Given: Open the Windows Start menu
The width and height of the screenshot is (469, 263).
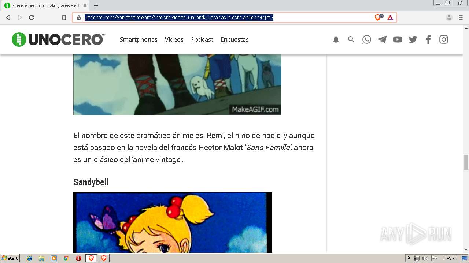Looking at the screenshot, I should tap(10, 258).
